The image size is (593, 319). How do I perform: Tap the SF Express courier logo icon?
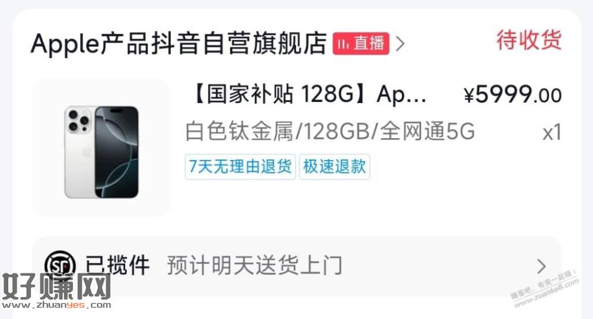point(60,264)
